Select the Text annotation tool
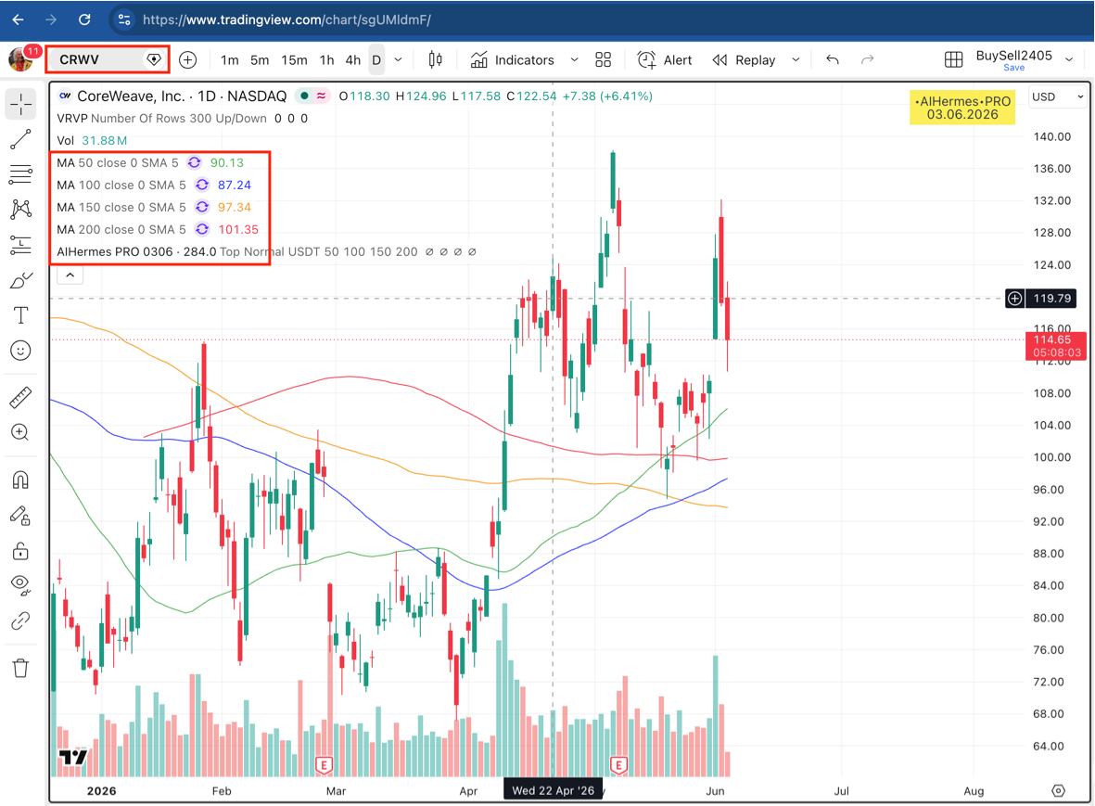Viewport: 1095px width, 806px height. click(20, 315)
